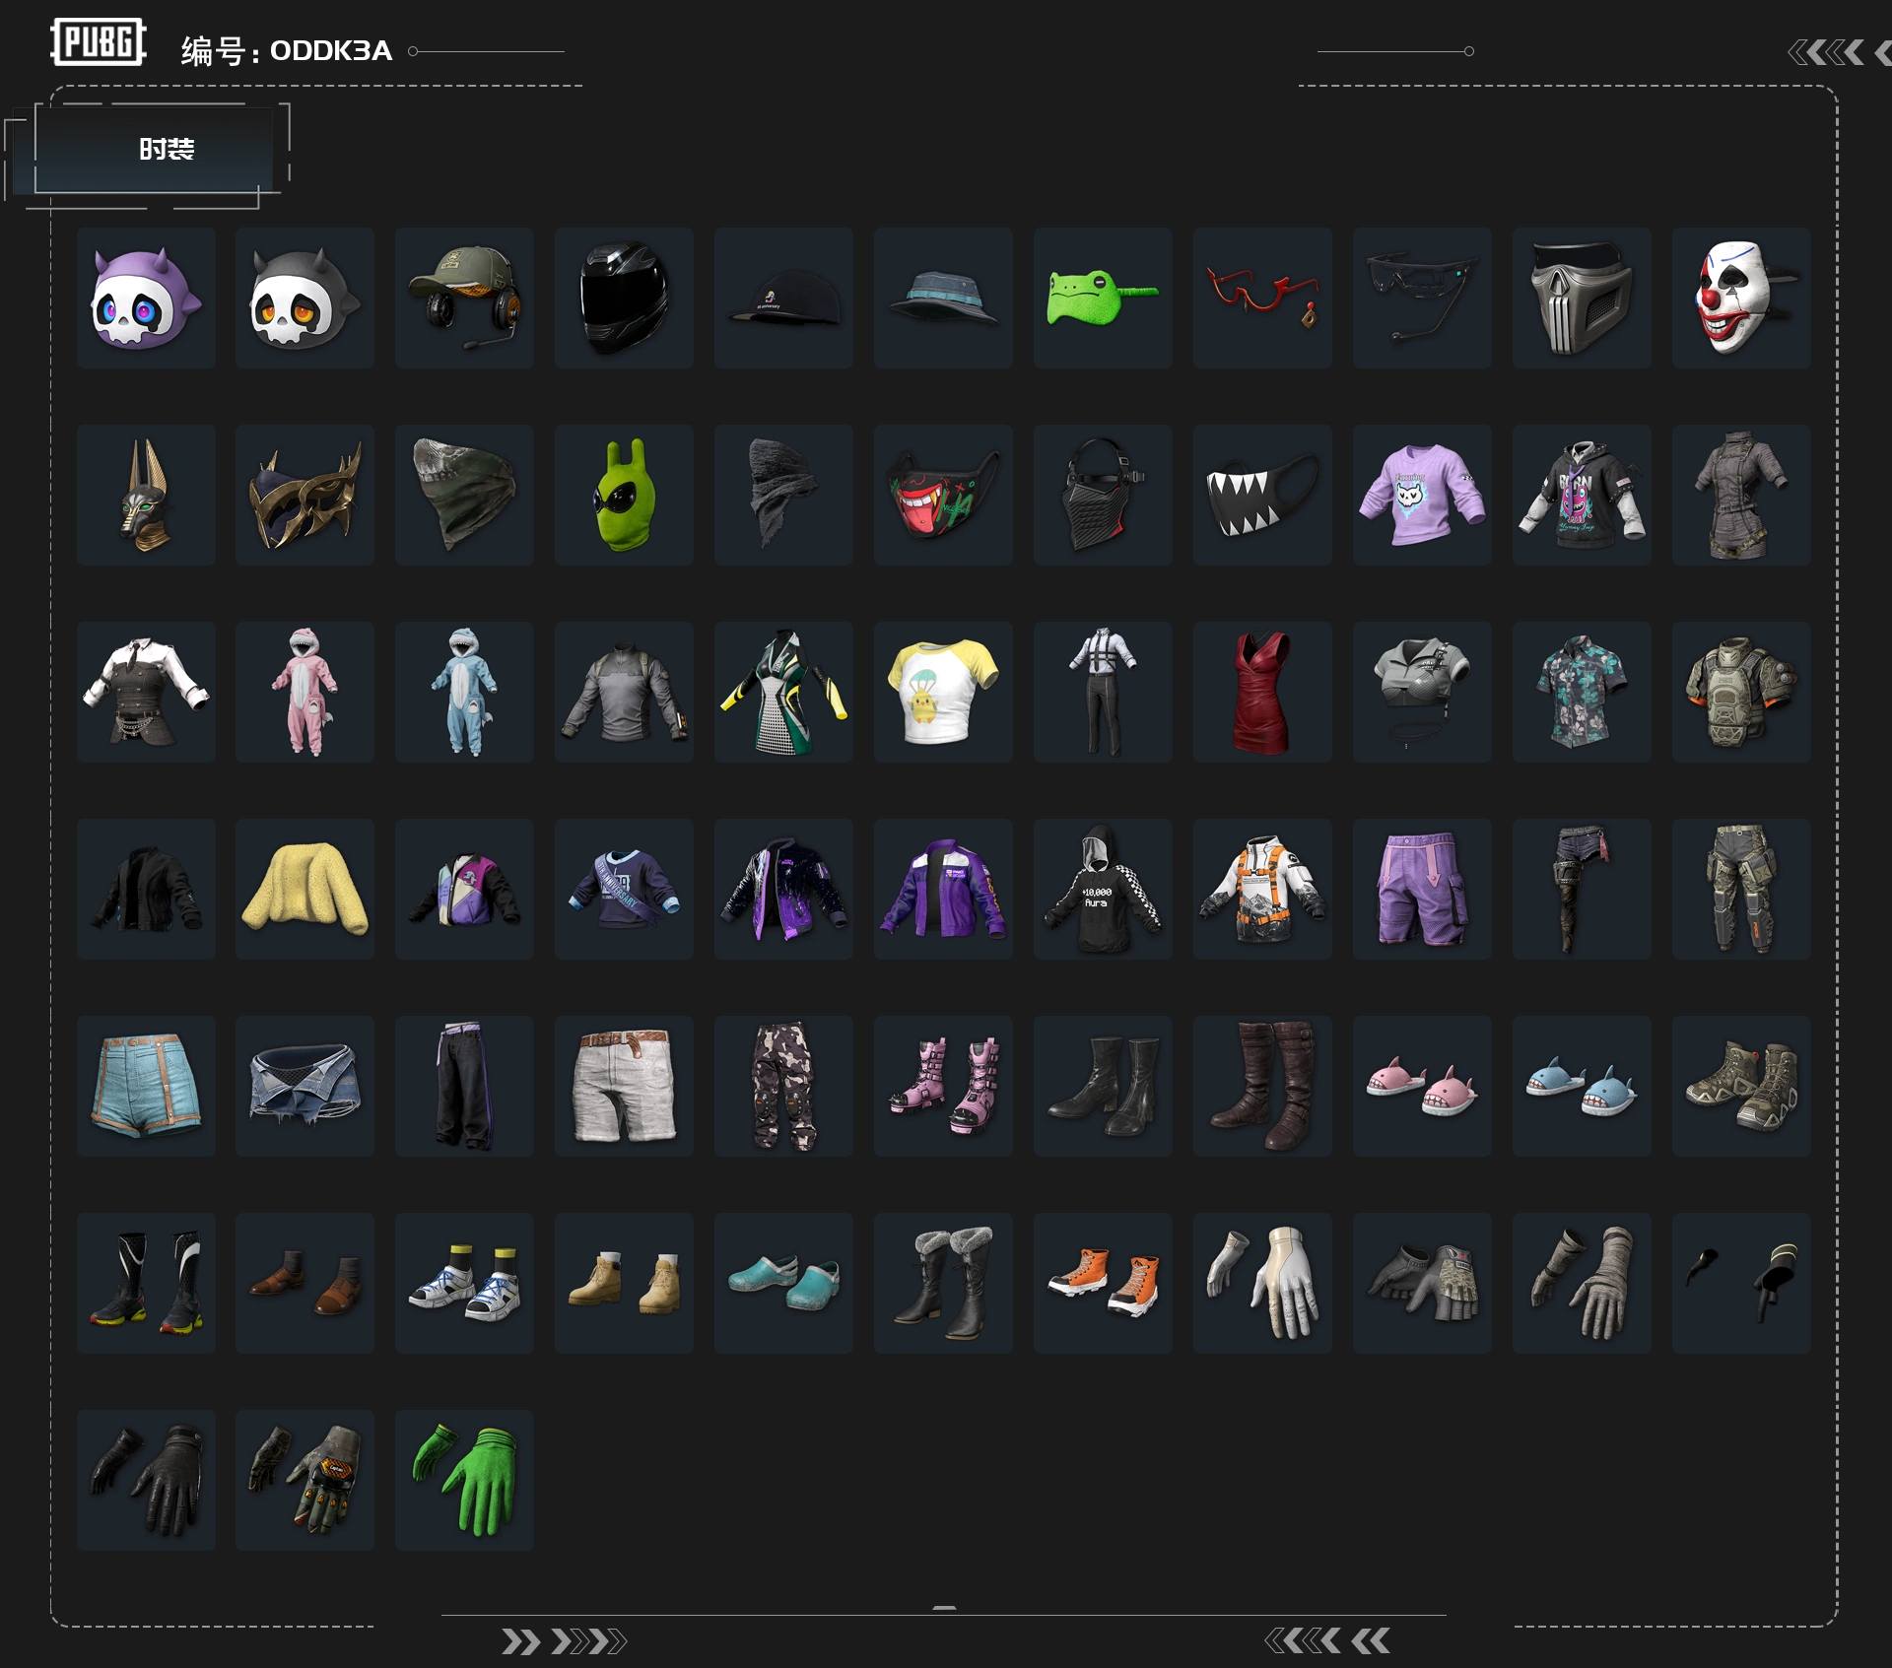
Task: Select the pink buckled platform boots
Action: (x=943, y=1086)
